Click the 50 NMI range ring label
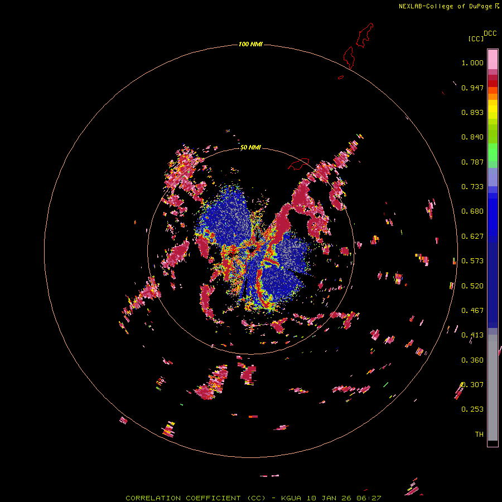The image size is (502, 502). [250, 147]
